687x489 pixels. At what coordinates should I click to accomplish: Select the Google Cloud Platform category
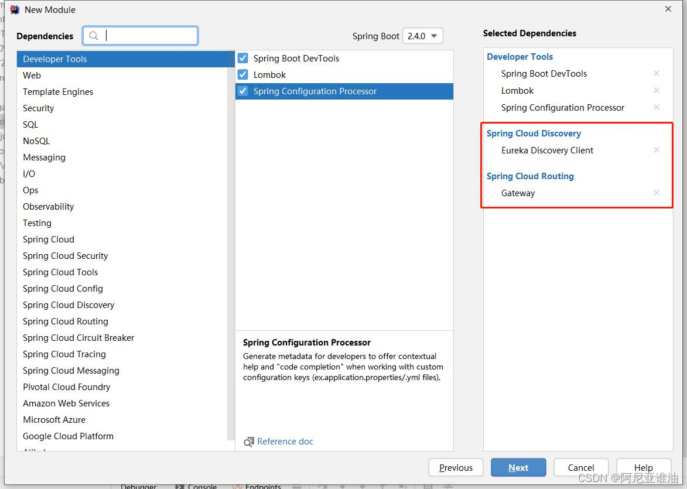pyautogui.click(x=122, y=436)
